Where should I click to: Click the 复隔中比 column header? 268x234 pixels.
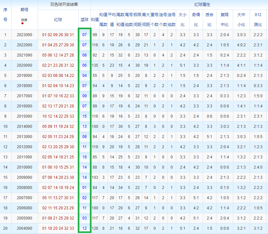pos(224,19)
